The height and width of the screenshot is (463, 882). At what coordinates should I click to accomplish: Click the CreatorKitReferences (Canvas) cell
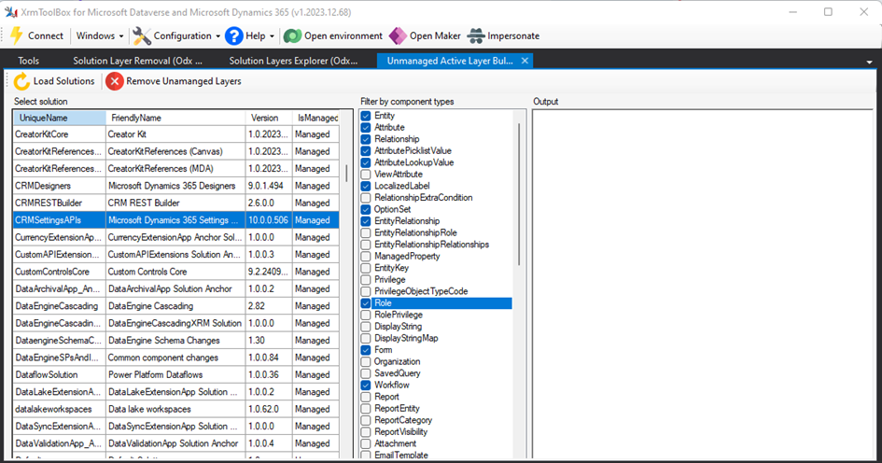click(175, 151)
